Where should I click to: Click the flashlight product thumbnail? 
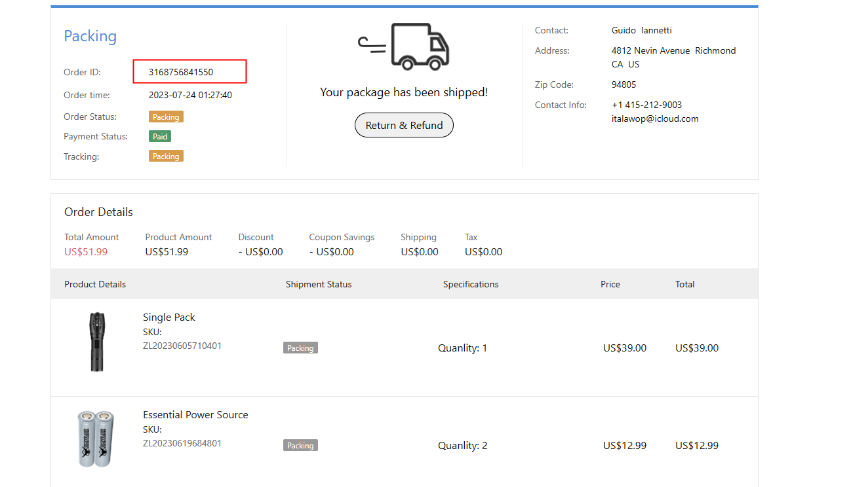[96, 342]
